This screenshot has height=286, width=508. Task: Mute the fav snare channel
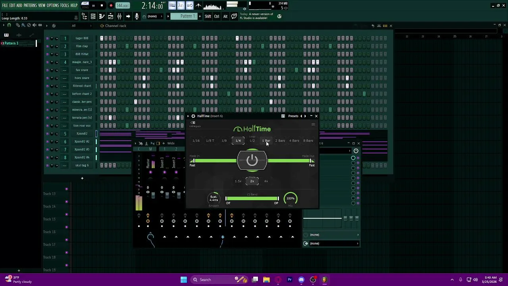point(47,70)
